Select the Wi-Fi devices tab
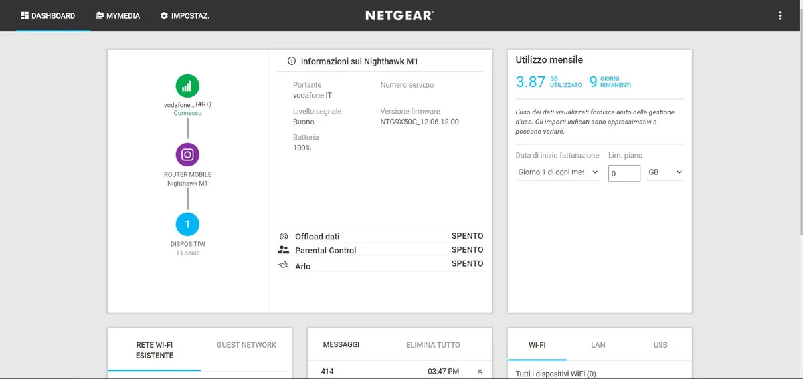803x379 pixels. 537,345
